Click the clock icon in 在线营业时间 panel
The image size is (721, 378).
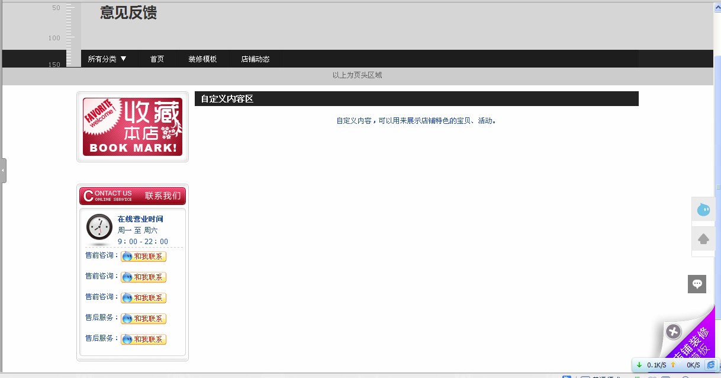coord(99,228)
